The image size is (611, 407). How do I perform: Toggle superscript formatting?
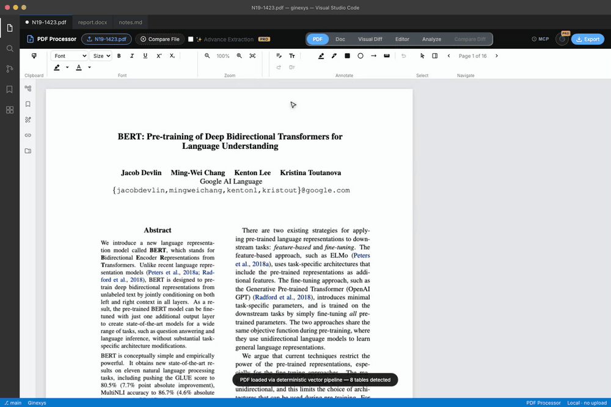[159, 56]
